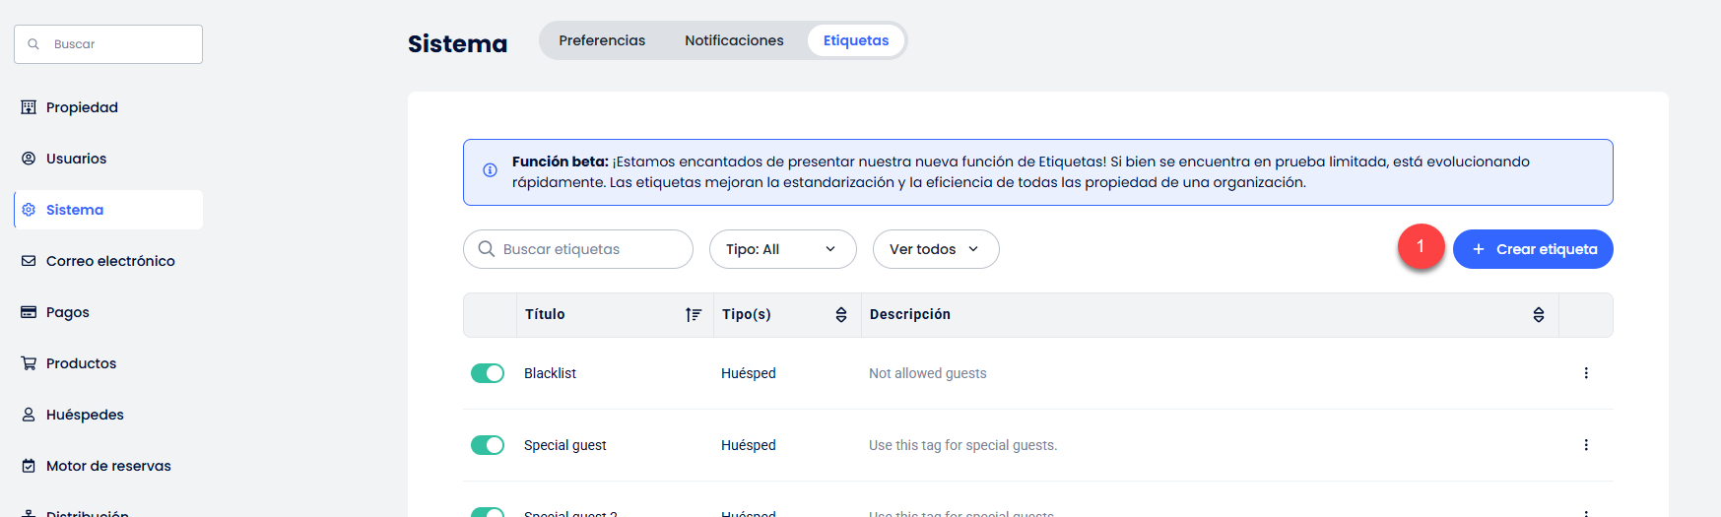
Task: Open the three-dot menu for Special guest
Action: (x=1585, y=445)
